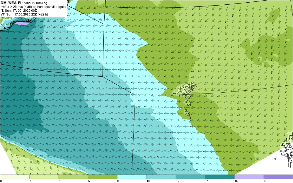
Task: Click the legend label '12'
Action: [x=178, y=181]
